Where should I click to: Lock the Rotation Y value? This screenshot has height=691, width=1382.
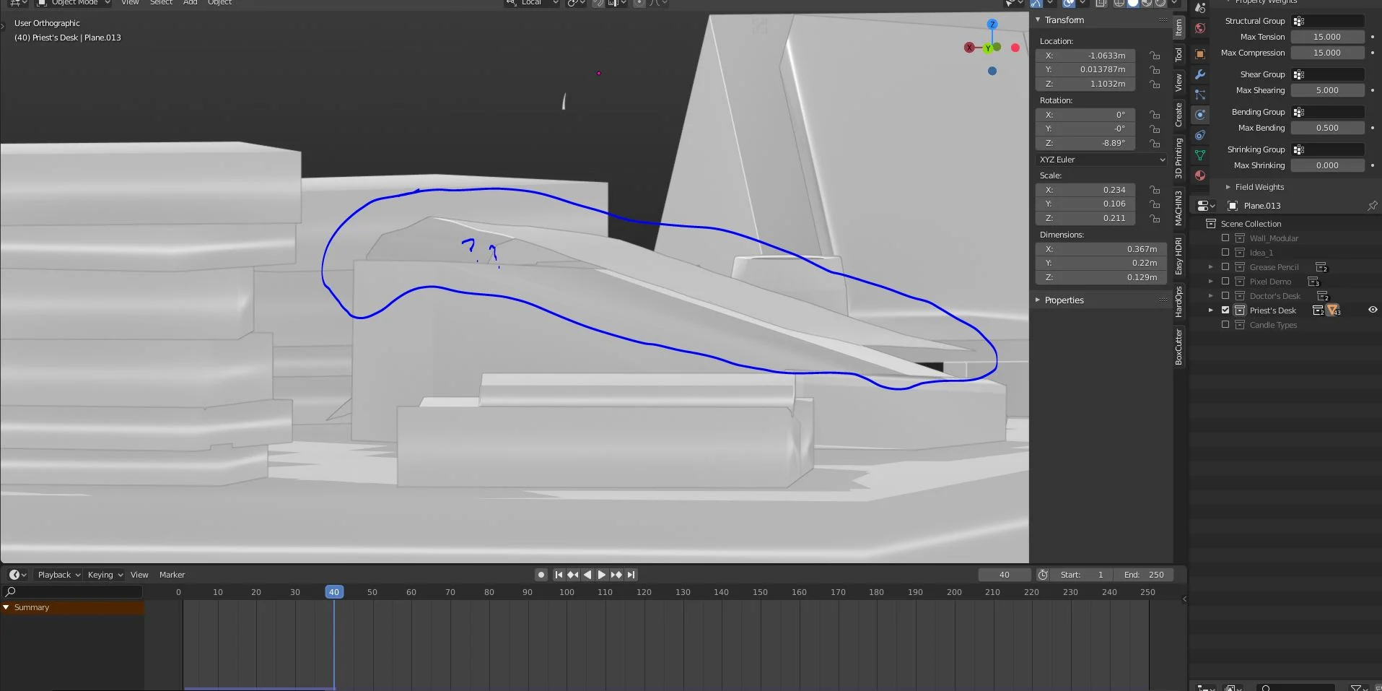pos(1155,129)
